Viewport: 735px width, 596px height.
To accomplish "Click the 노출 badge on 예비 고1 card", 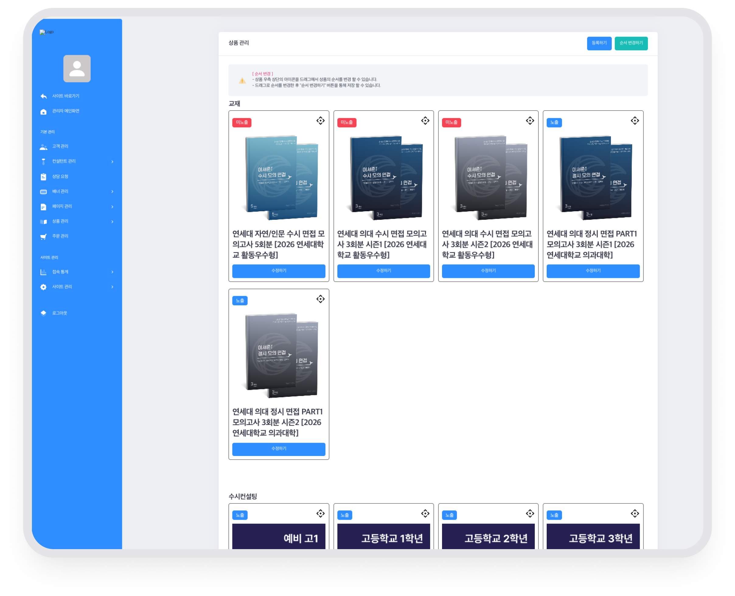I will click(240, 515).
